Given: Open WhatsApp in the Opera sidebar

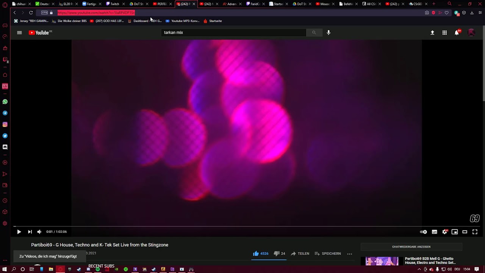Looking at the screenshot, I should tap(5, 102).
